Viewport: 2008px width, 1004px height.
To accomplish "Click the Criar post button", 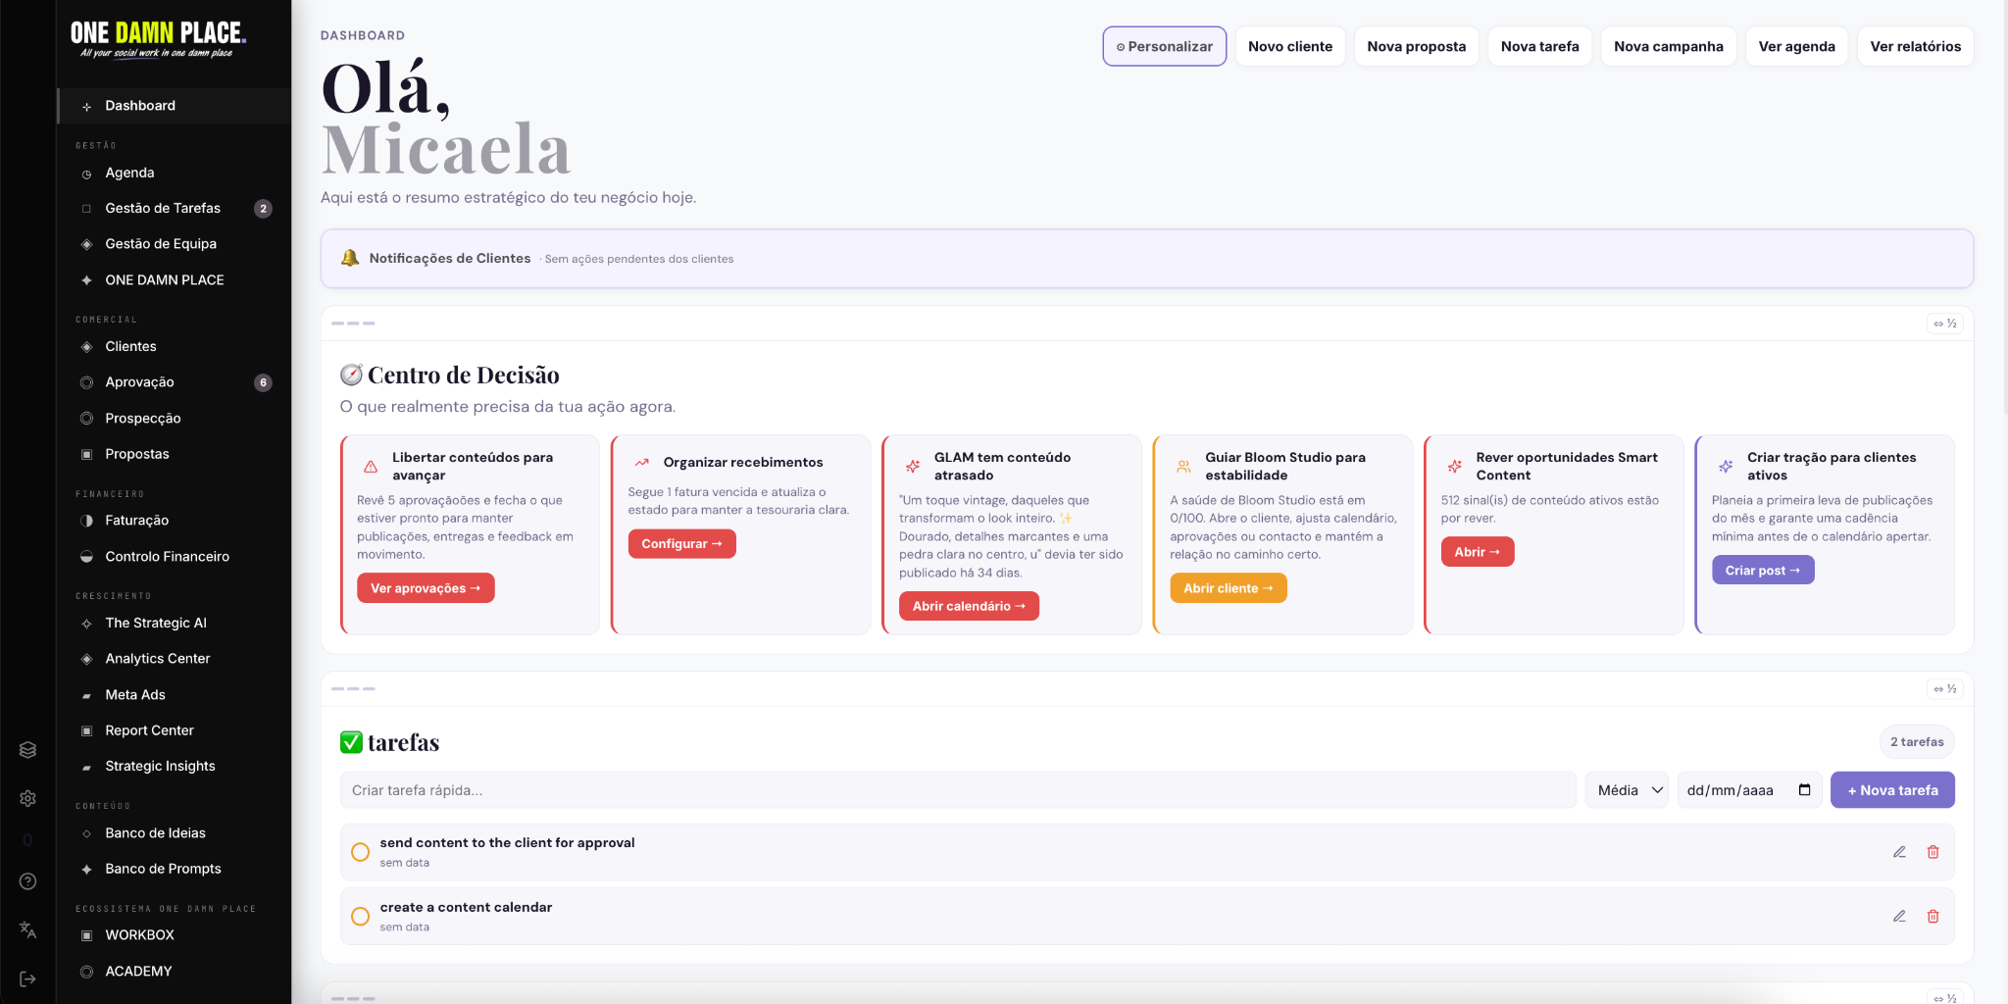I will 1763,570.
